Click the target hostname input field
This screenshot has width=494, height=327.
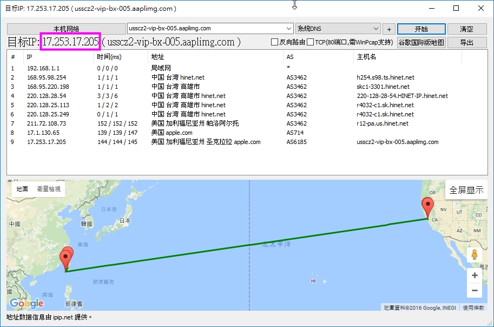(206, 28)
